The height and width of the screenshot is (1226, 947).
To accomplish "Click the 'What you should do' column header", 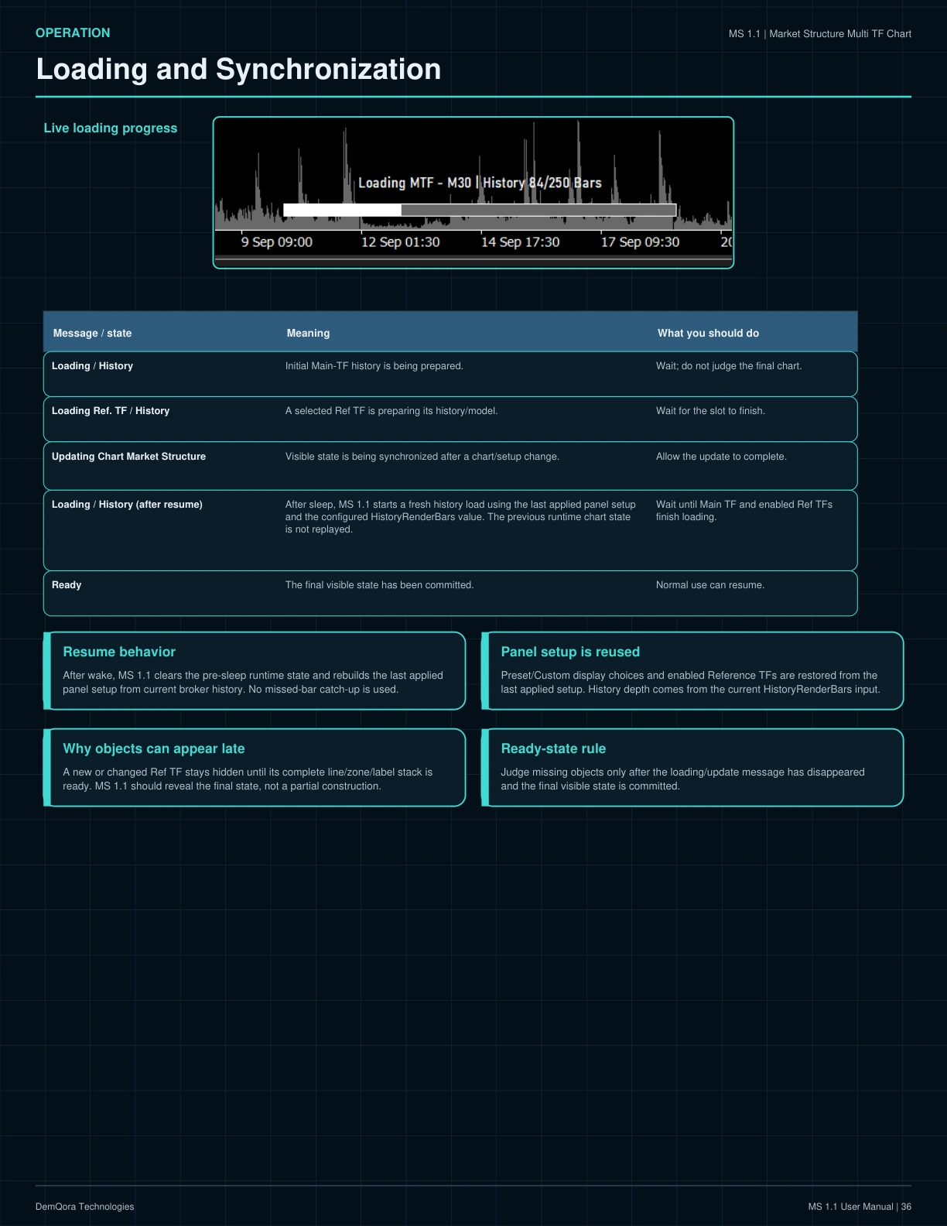I will click(x=708, y=333).
